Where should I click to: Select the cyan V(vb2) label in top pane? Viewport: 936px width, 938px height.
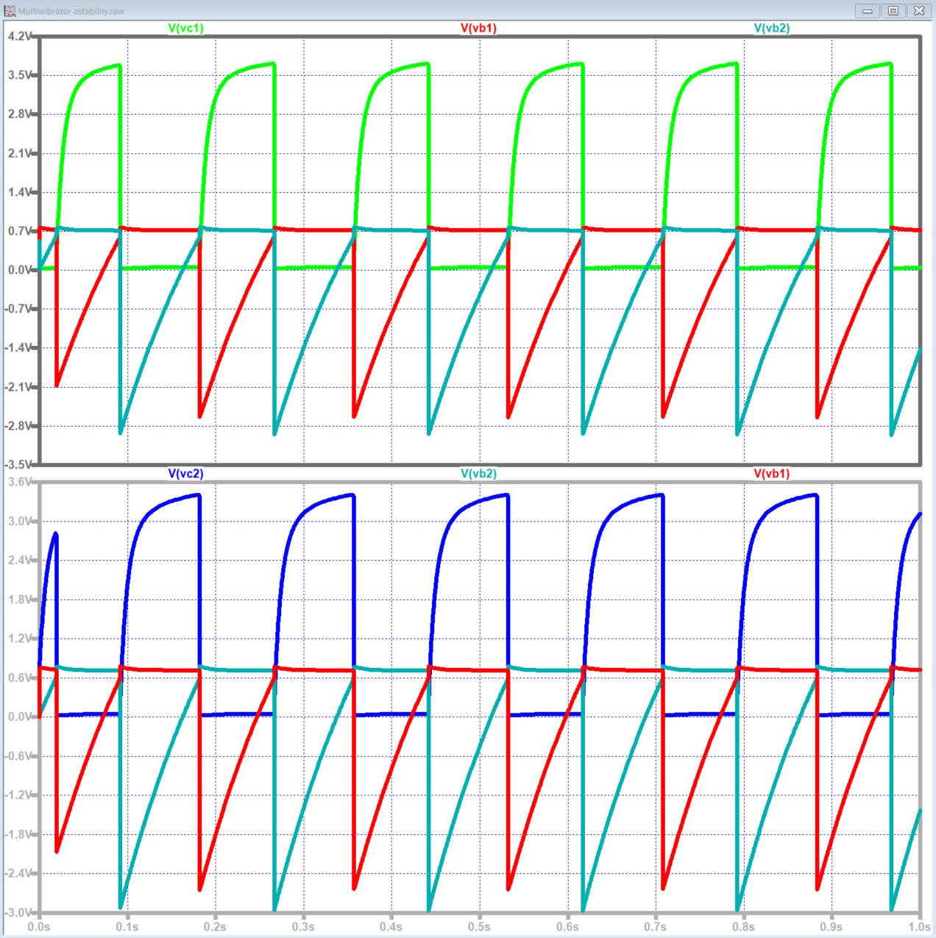pyautogui.click(x=772, y=28)
